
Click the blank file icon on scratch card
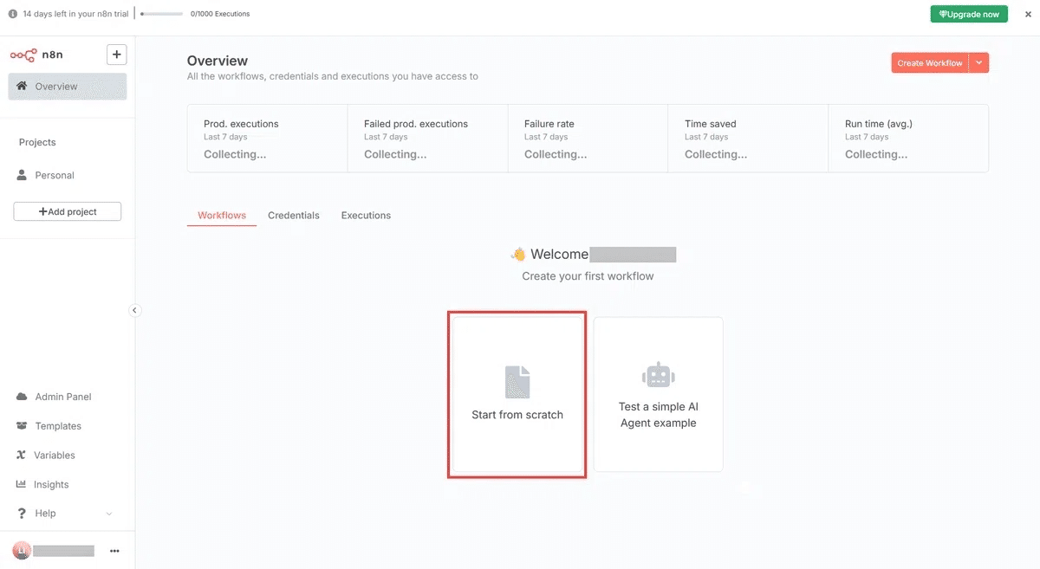517,382
